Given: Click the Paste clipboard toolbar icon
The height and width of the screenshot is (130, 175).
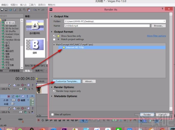Looking at the screenshot, I should pyautogui.click(x=29, y=10).
